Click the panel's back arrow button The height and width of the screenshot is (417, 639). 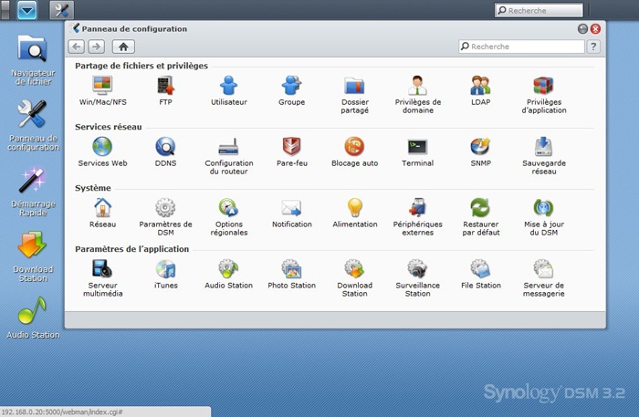coord(76,47)
